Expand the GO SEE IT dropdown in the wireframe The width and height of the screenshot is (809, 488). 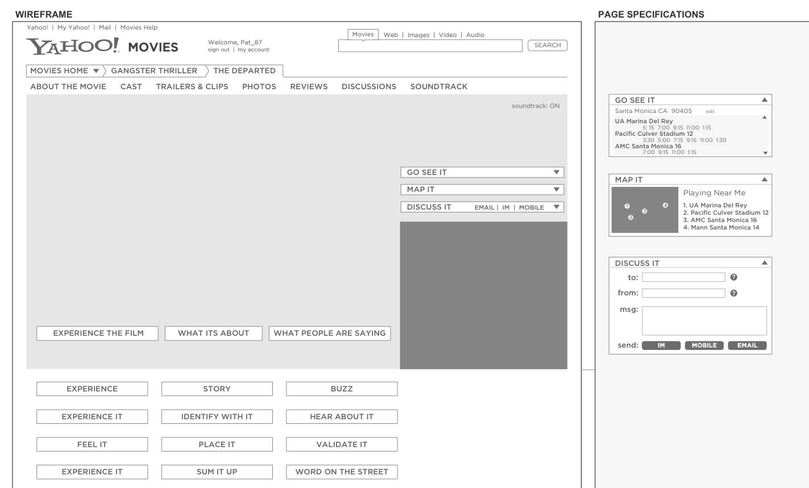click(556, 173)
